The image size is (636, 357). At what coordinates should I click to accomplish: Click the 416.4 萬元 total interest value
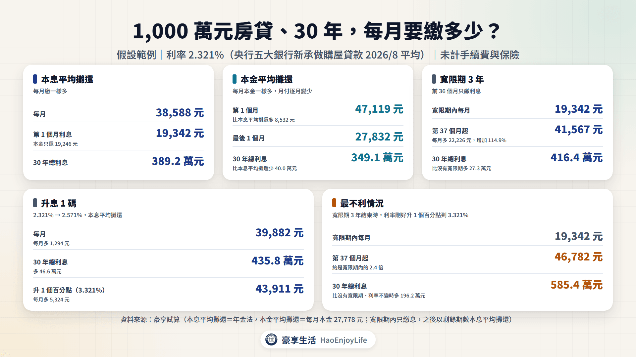coord(577,158)
